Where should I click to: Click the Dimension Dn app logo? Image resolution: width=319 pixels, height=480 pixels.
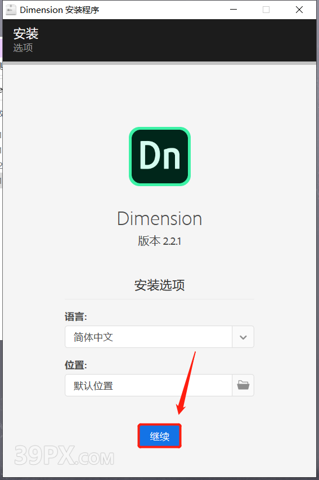(x=160, y=156)
